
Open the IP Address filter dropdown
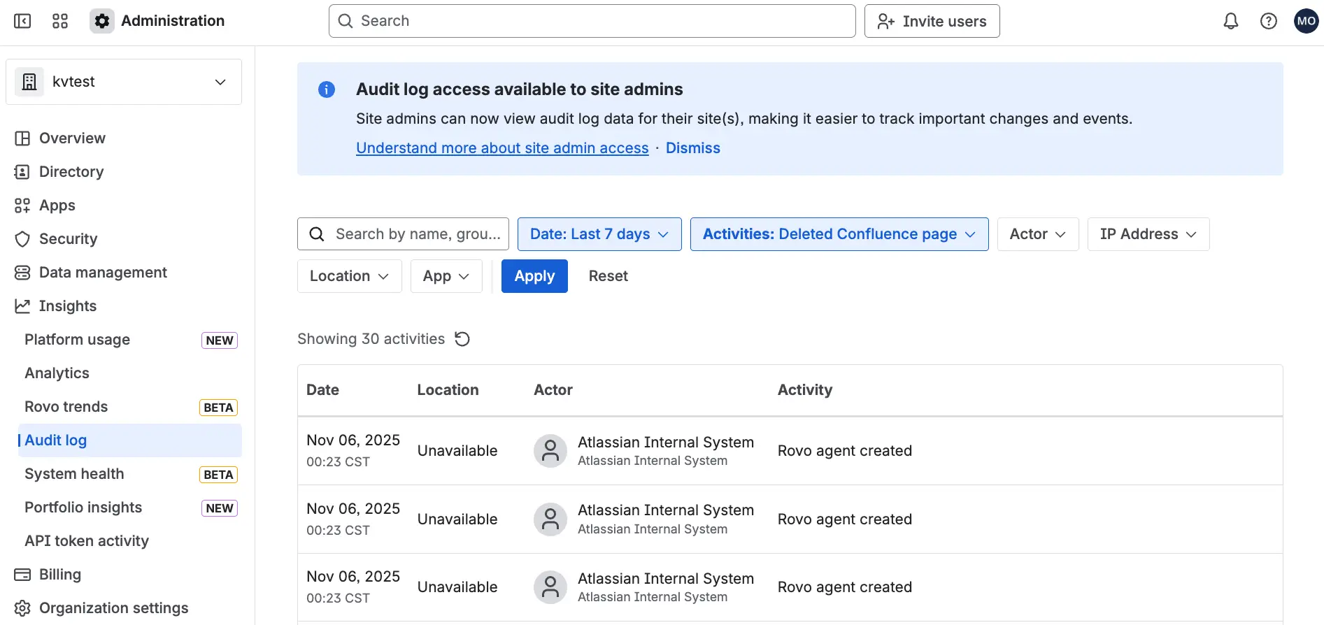[1148, 234]
